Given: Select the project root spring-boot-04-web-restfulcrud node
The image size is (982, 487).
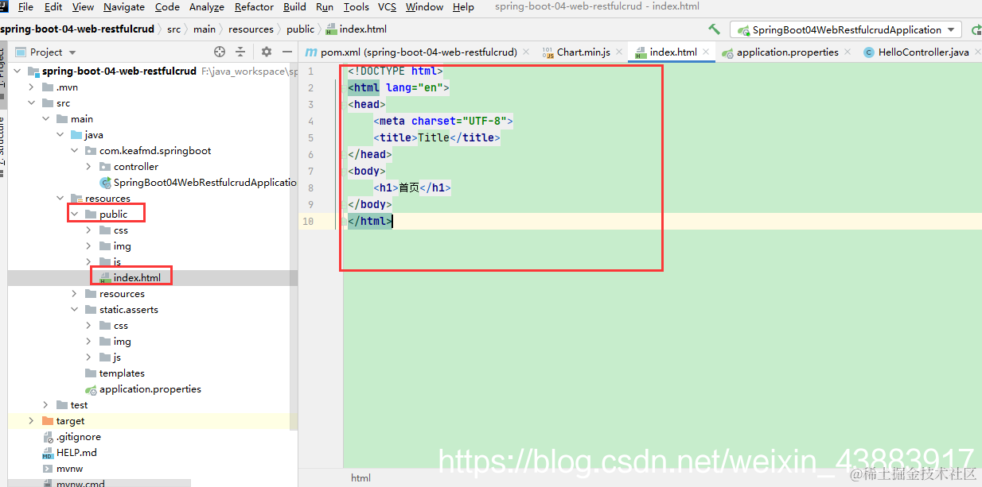Looking at the screenshot, I should (x=119, y=72).
